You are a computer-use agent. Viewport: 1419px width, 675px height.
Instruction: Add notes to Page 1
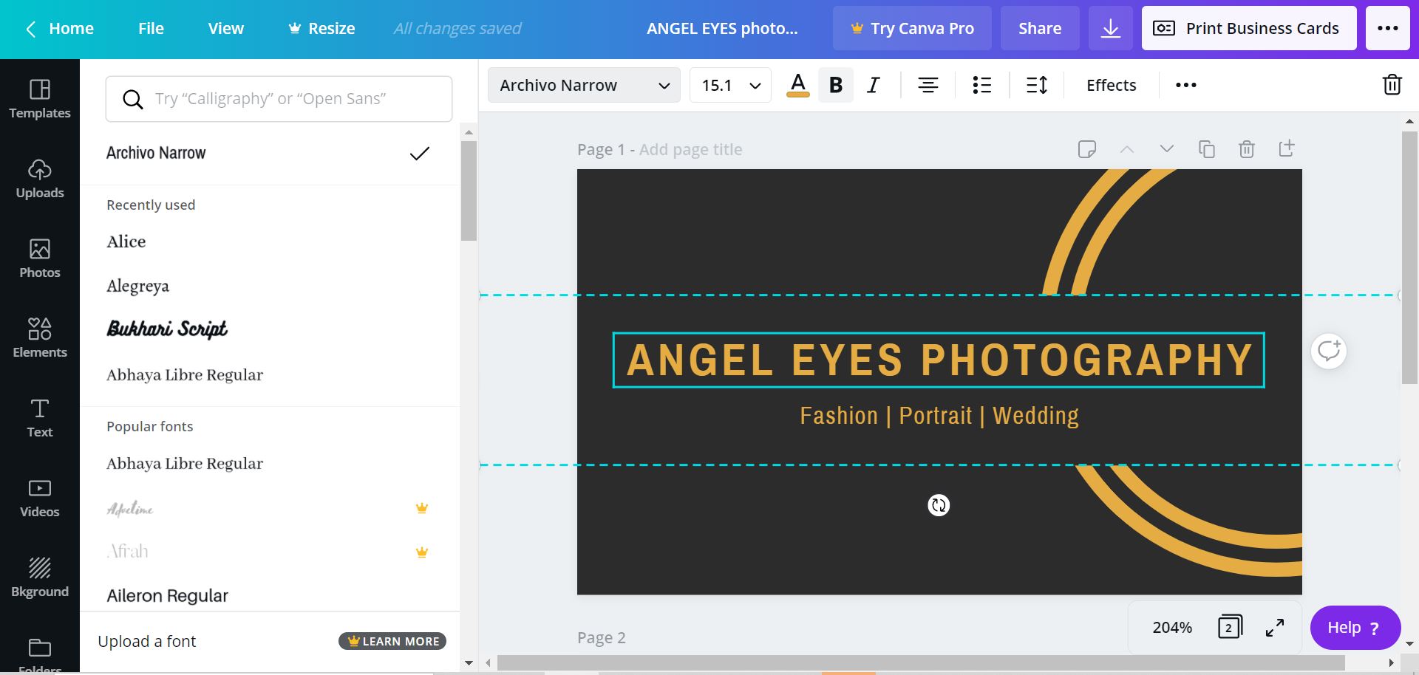[x=1086, y=149]
